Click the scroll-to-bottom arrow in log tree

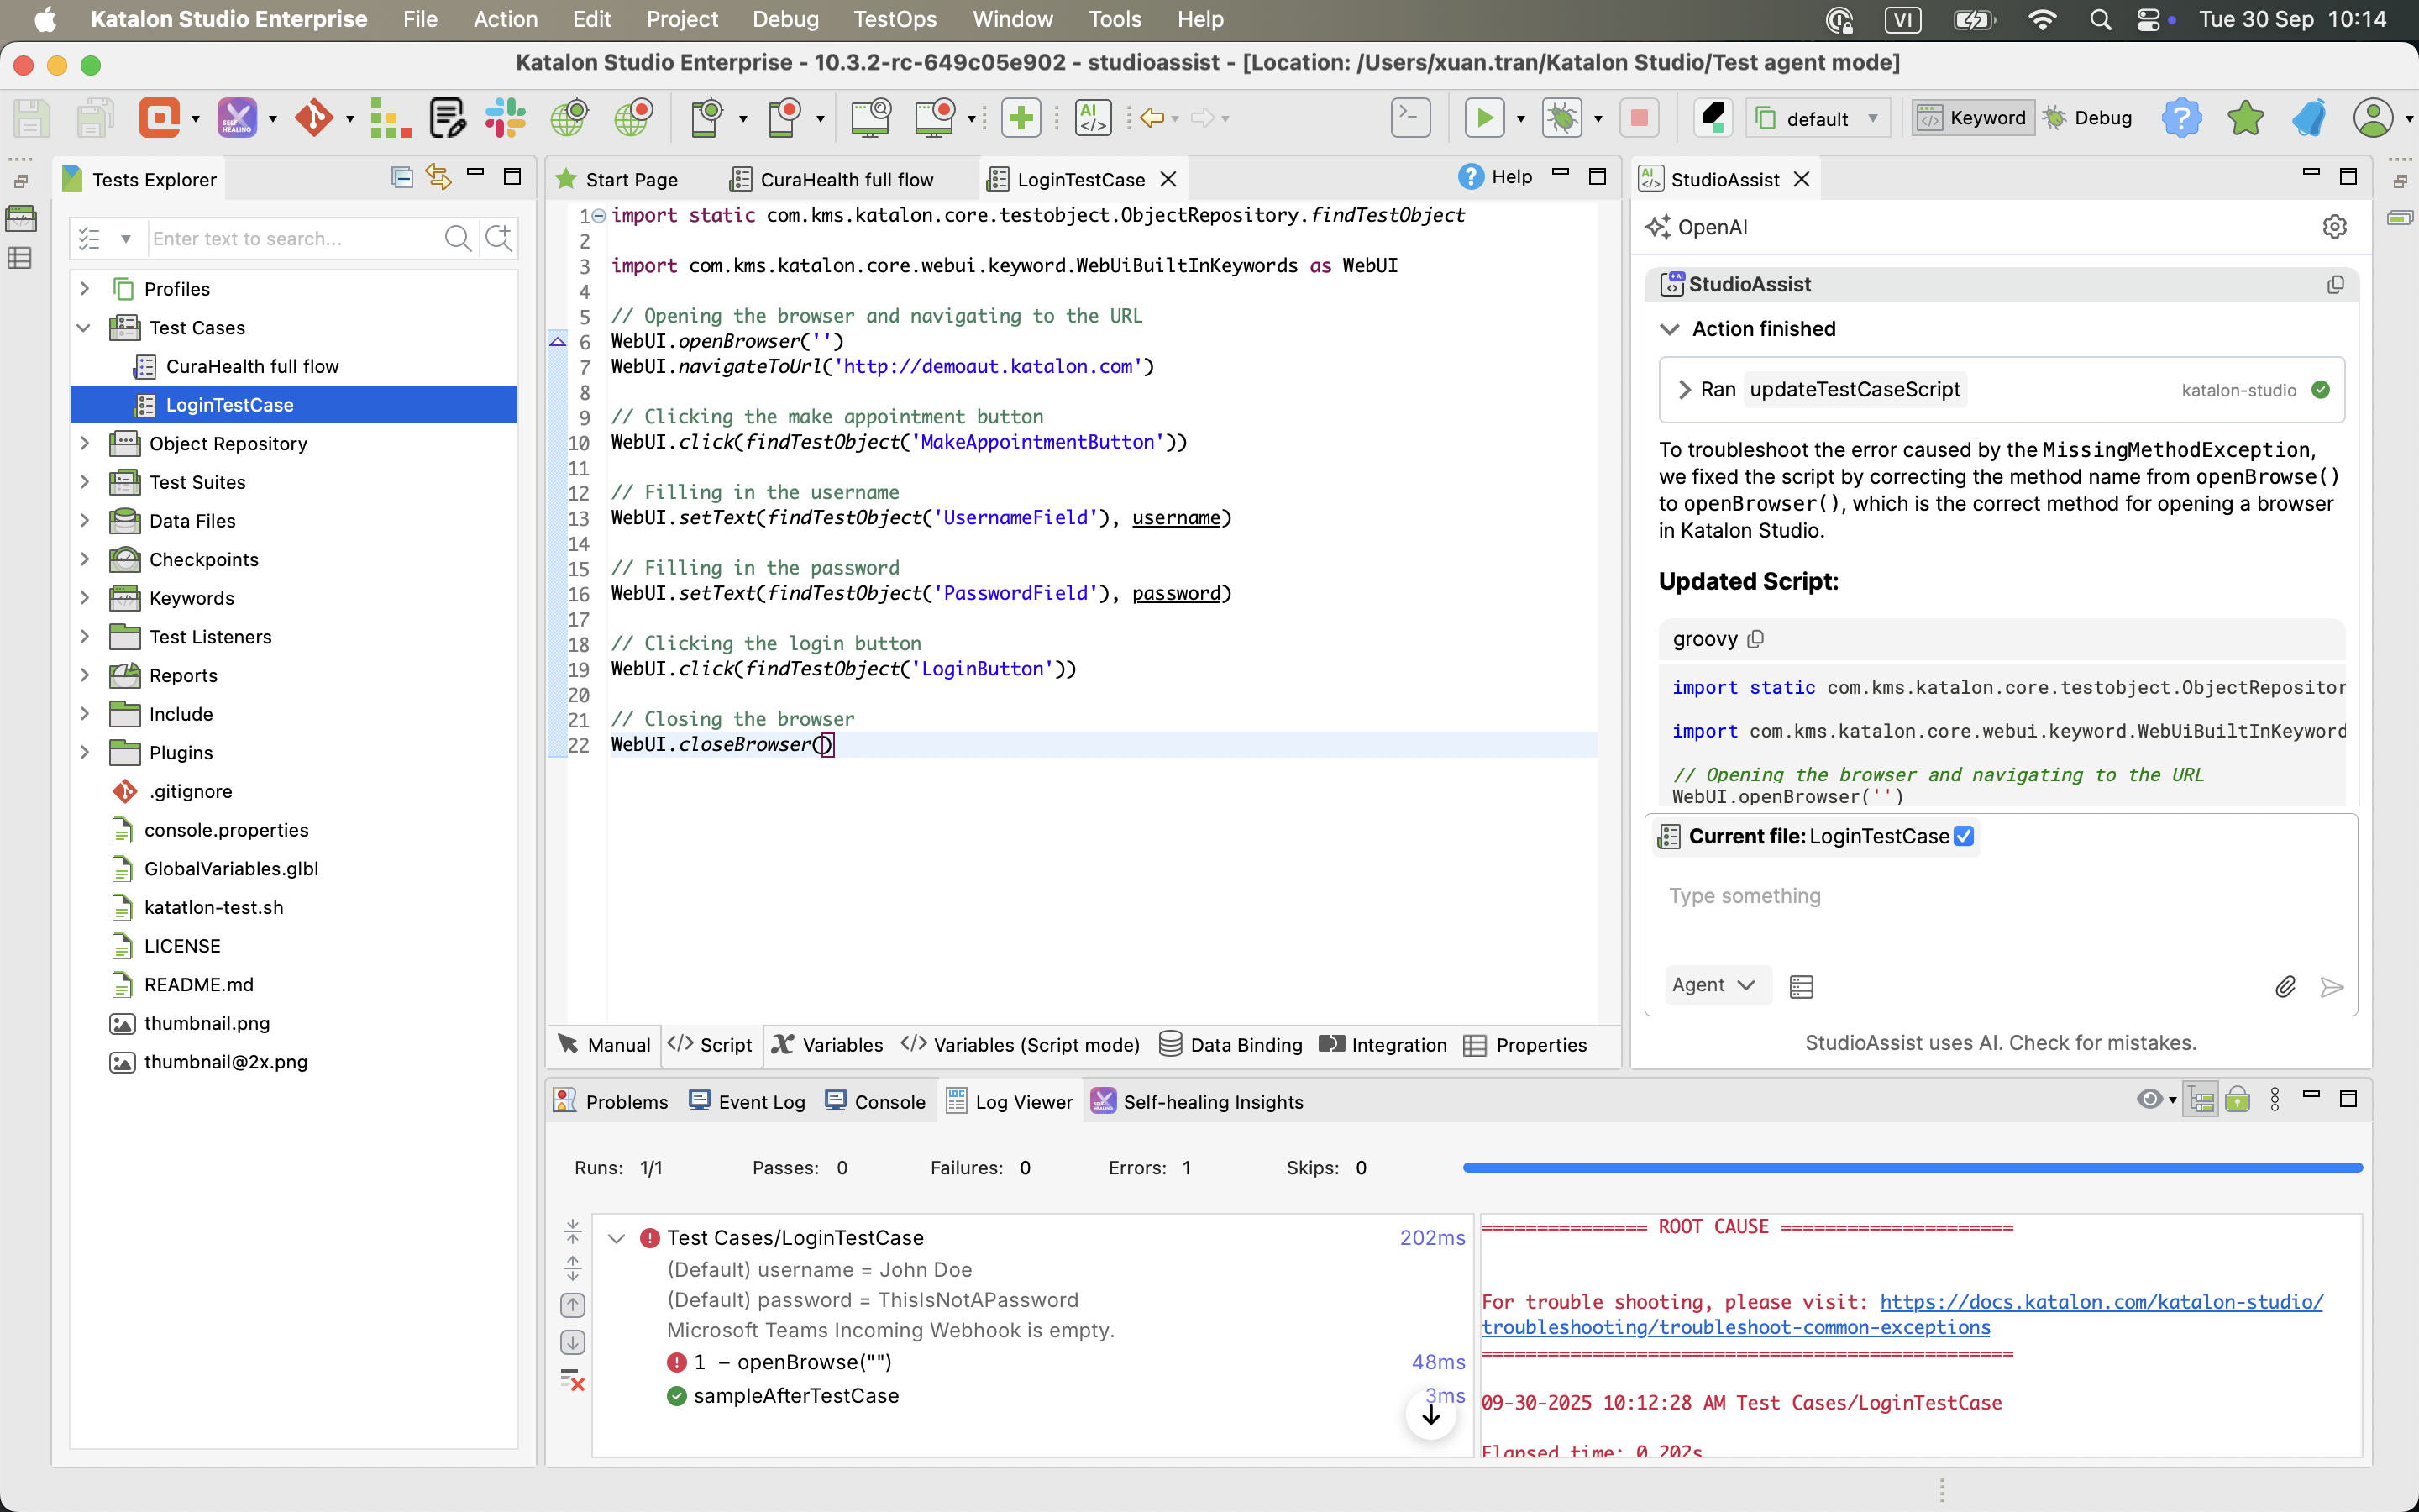click(1430, 1414)
